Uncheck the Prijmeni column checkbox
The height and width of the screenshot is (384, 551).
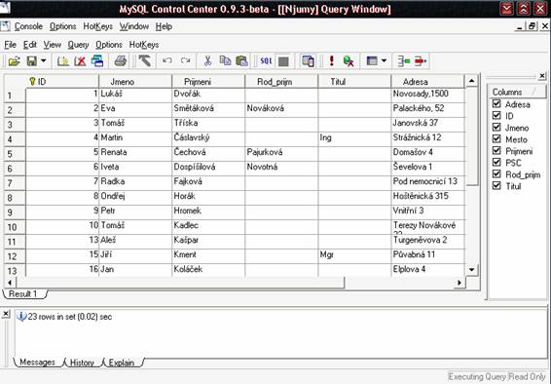496,150
